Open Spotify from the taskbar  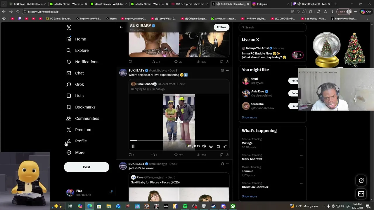185,206
